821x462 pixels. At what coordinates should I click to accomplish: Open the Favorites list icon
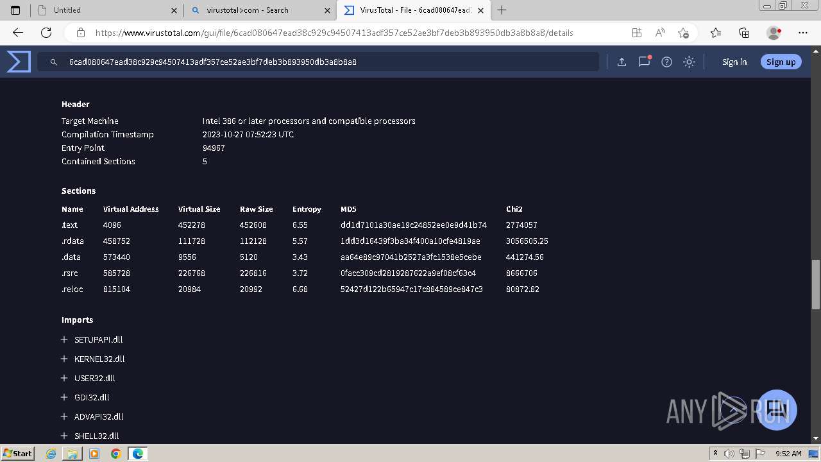(716, 33)
